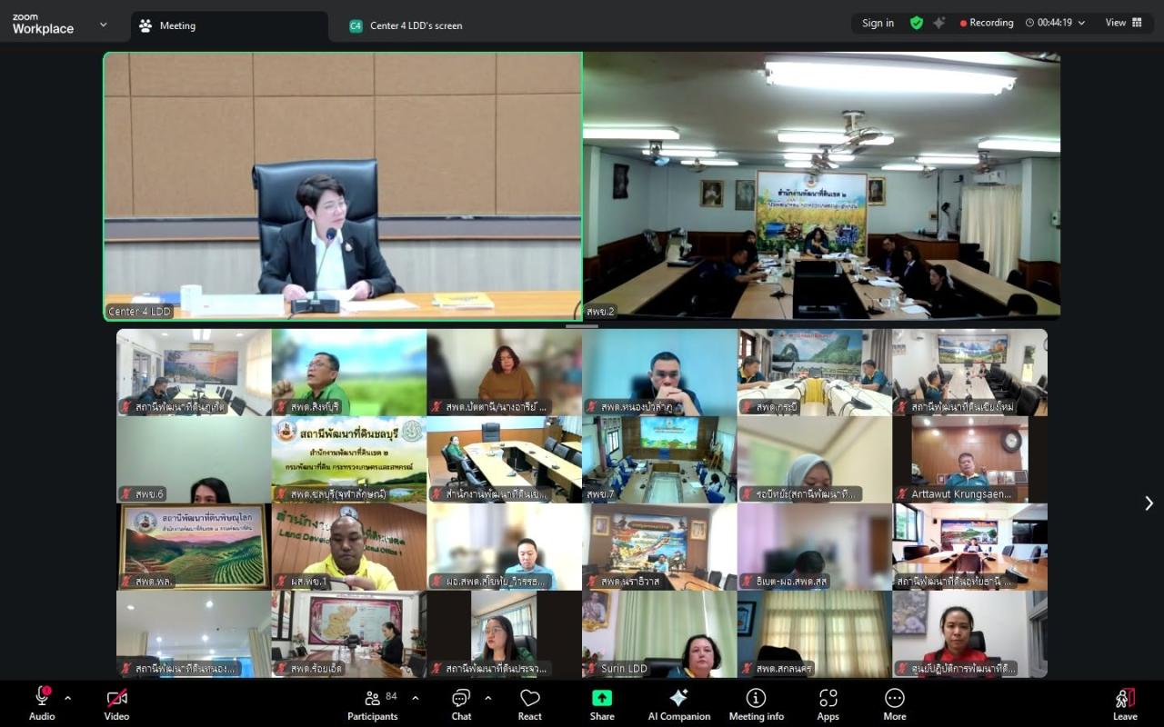
Task: Select the สพด.กระบี่ participant tile
Action: tap(815, 373)
